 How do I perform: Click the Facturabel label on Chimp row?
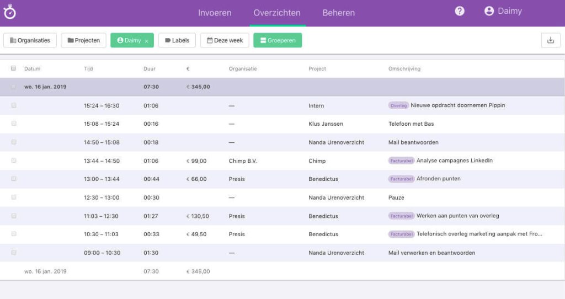[401, 161]
